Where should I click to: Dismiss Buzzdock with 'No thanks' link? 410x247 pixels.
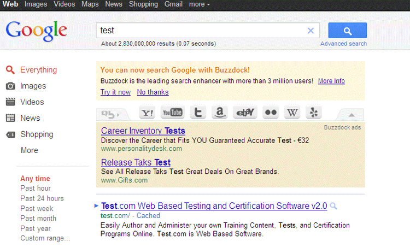point(153,92)
